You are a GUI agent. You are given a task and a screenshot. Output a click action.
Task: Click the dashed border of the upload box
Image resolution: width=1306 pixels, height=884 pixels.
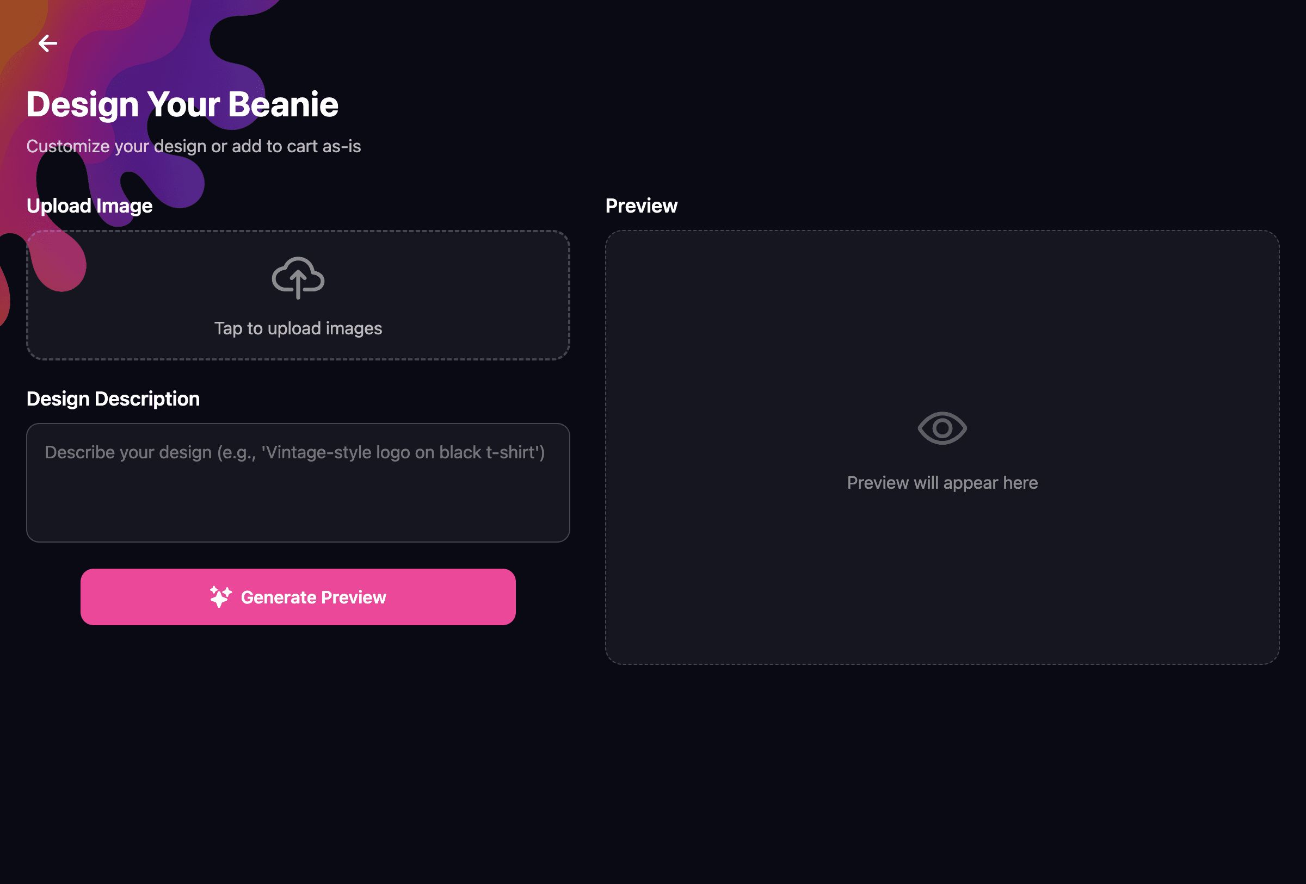297,231
